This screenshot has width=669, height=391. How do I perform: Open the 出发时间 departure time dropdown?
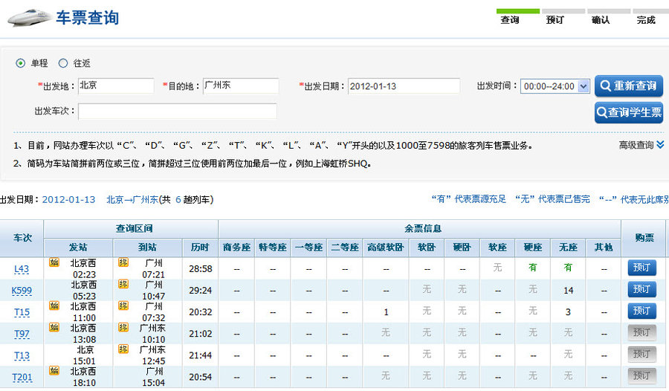click(555, 86)
